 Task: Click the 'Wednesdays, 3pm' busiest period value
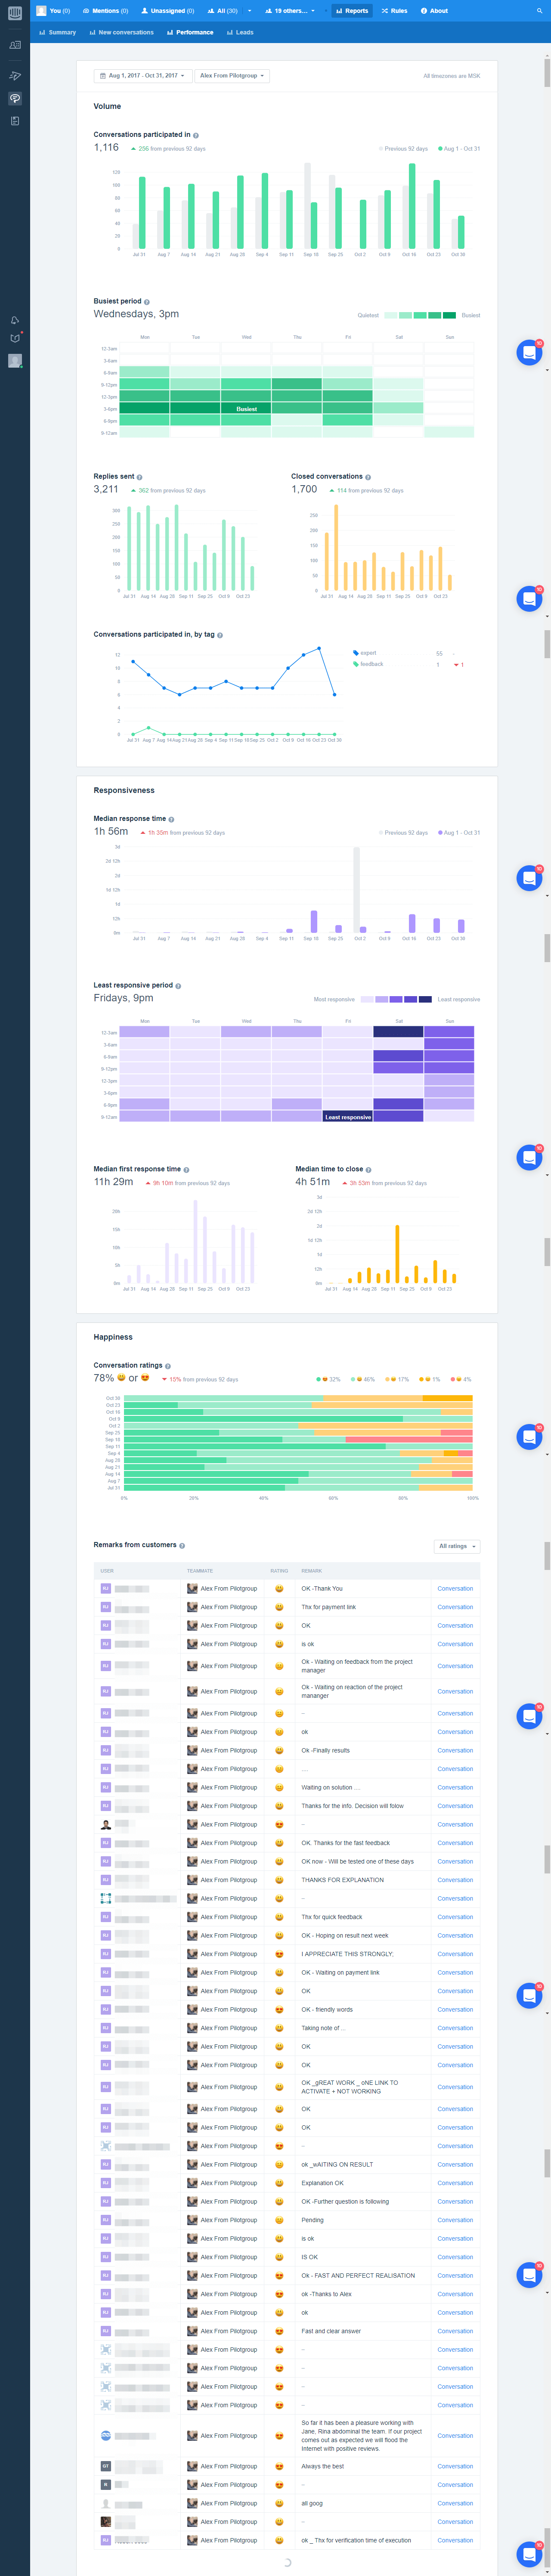click(136, 314)
